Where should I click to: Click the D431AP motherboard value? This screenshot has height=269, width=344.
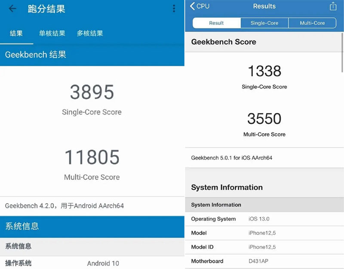(x=258, y=261)
